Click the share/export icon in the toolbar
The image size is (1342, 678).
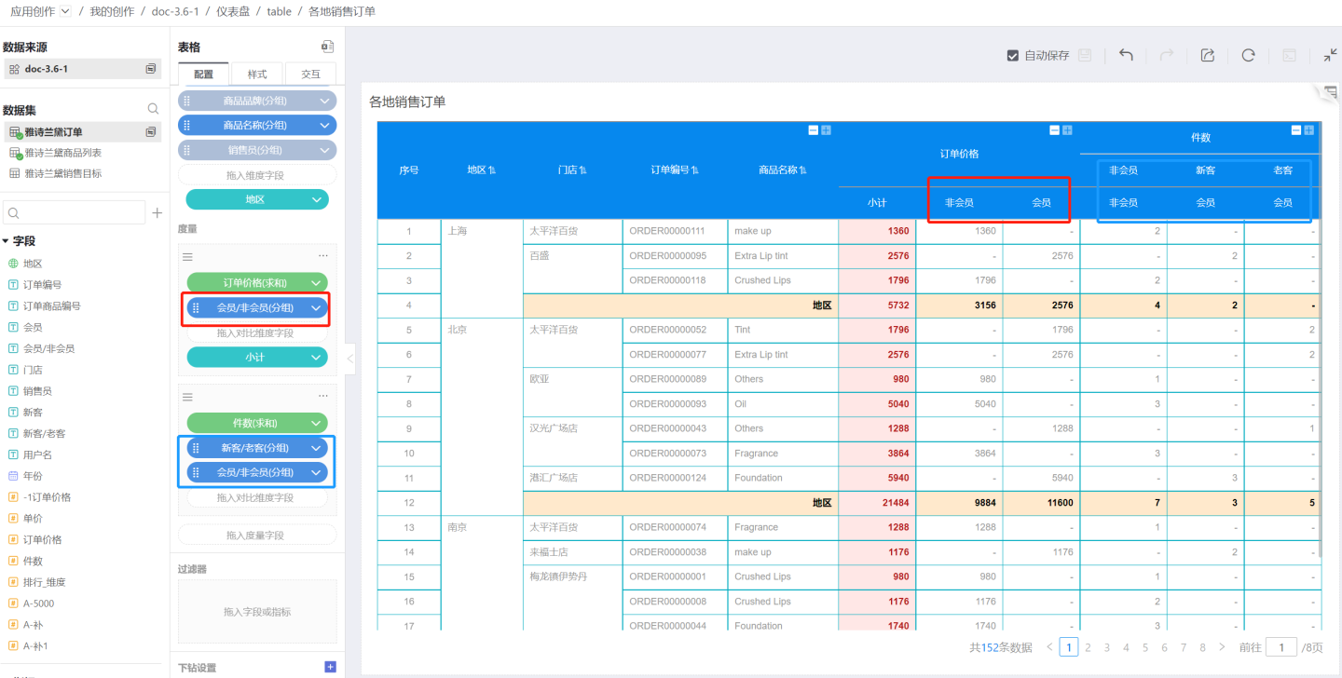point(1208,55)
